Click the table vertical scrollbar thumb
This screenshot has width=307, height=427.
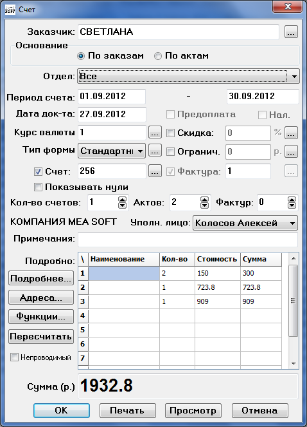click(x=294, y=301)
